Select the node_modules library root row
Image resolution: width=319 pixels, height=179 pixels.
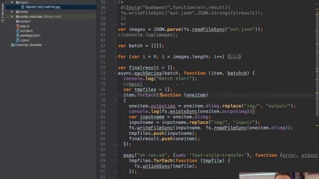(51, 16)
